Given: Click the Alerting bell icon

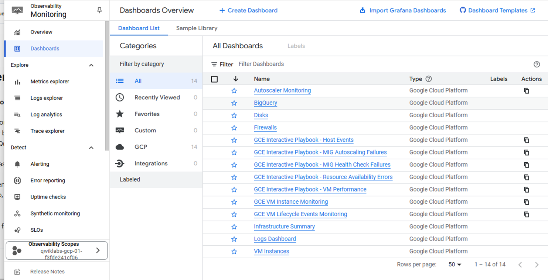Looking at the screenshot, I should point(17,164).
